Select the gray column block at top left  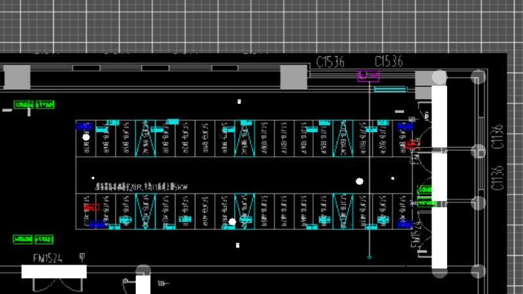pos(18,78)
